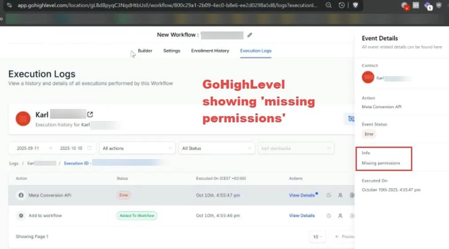
Task: Click the Missing permissions info text
Action: [x=381, y=163]
